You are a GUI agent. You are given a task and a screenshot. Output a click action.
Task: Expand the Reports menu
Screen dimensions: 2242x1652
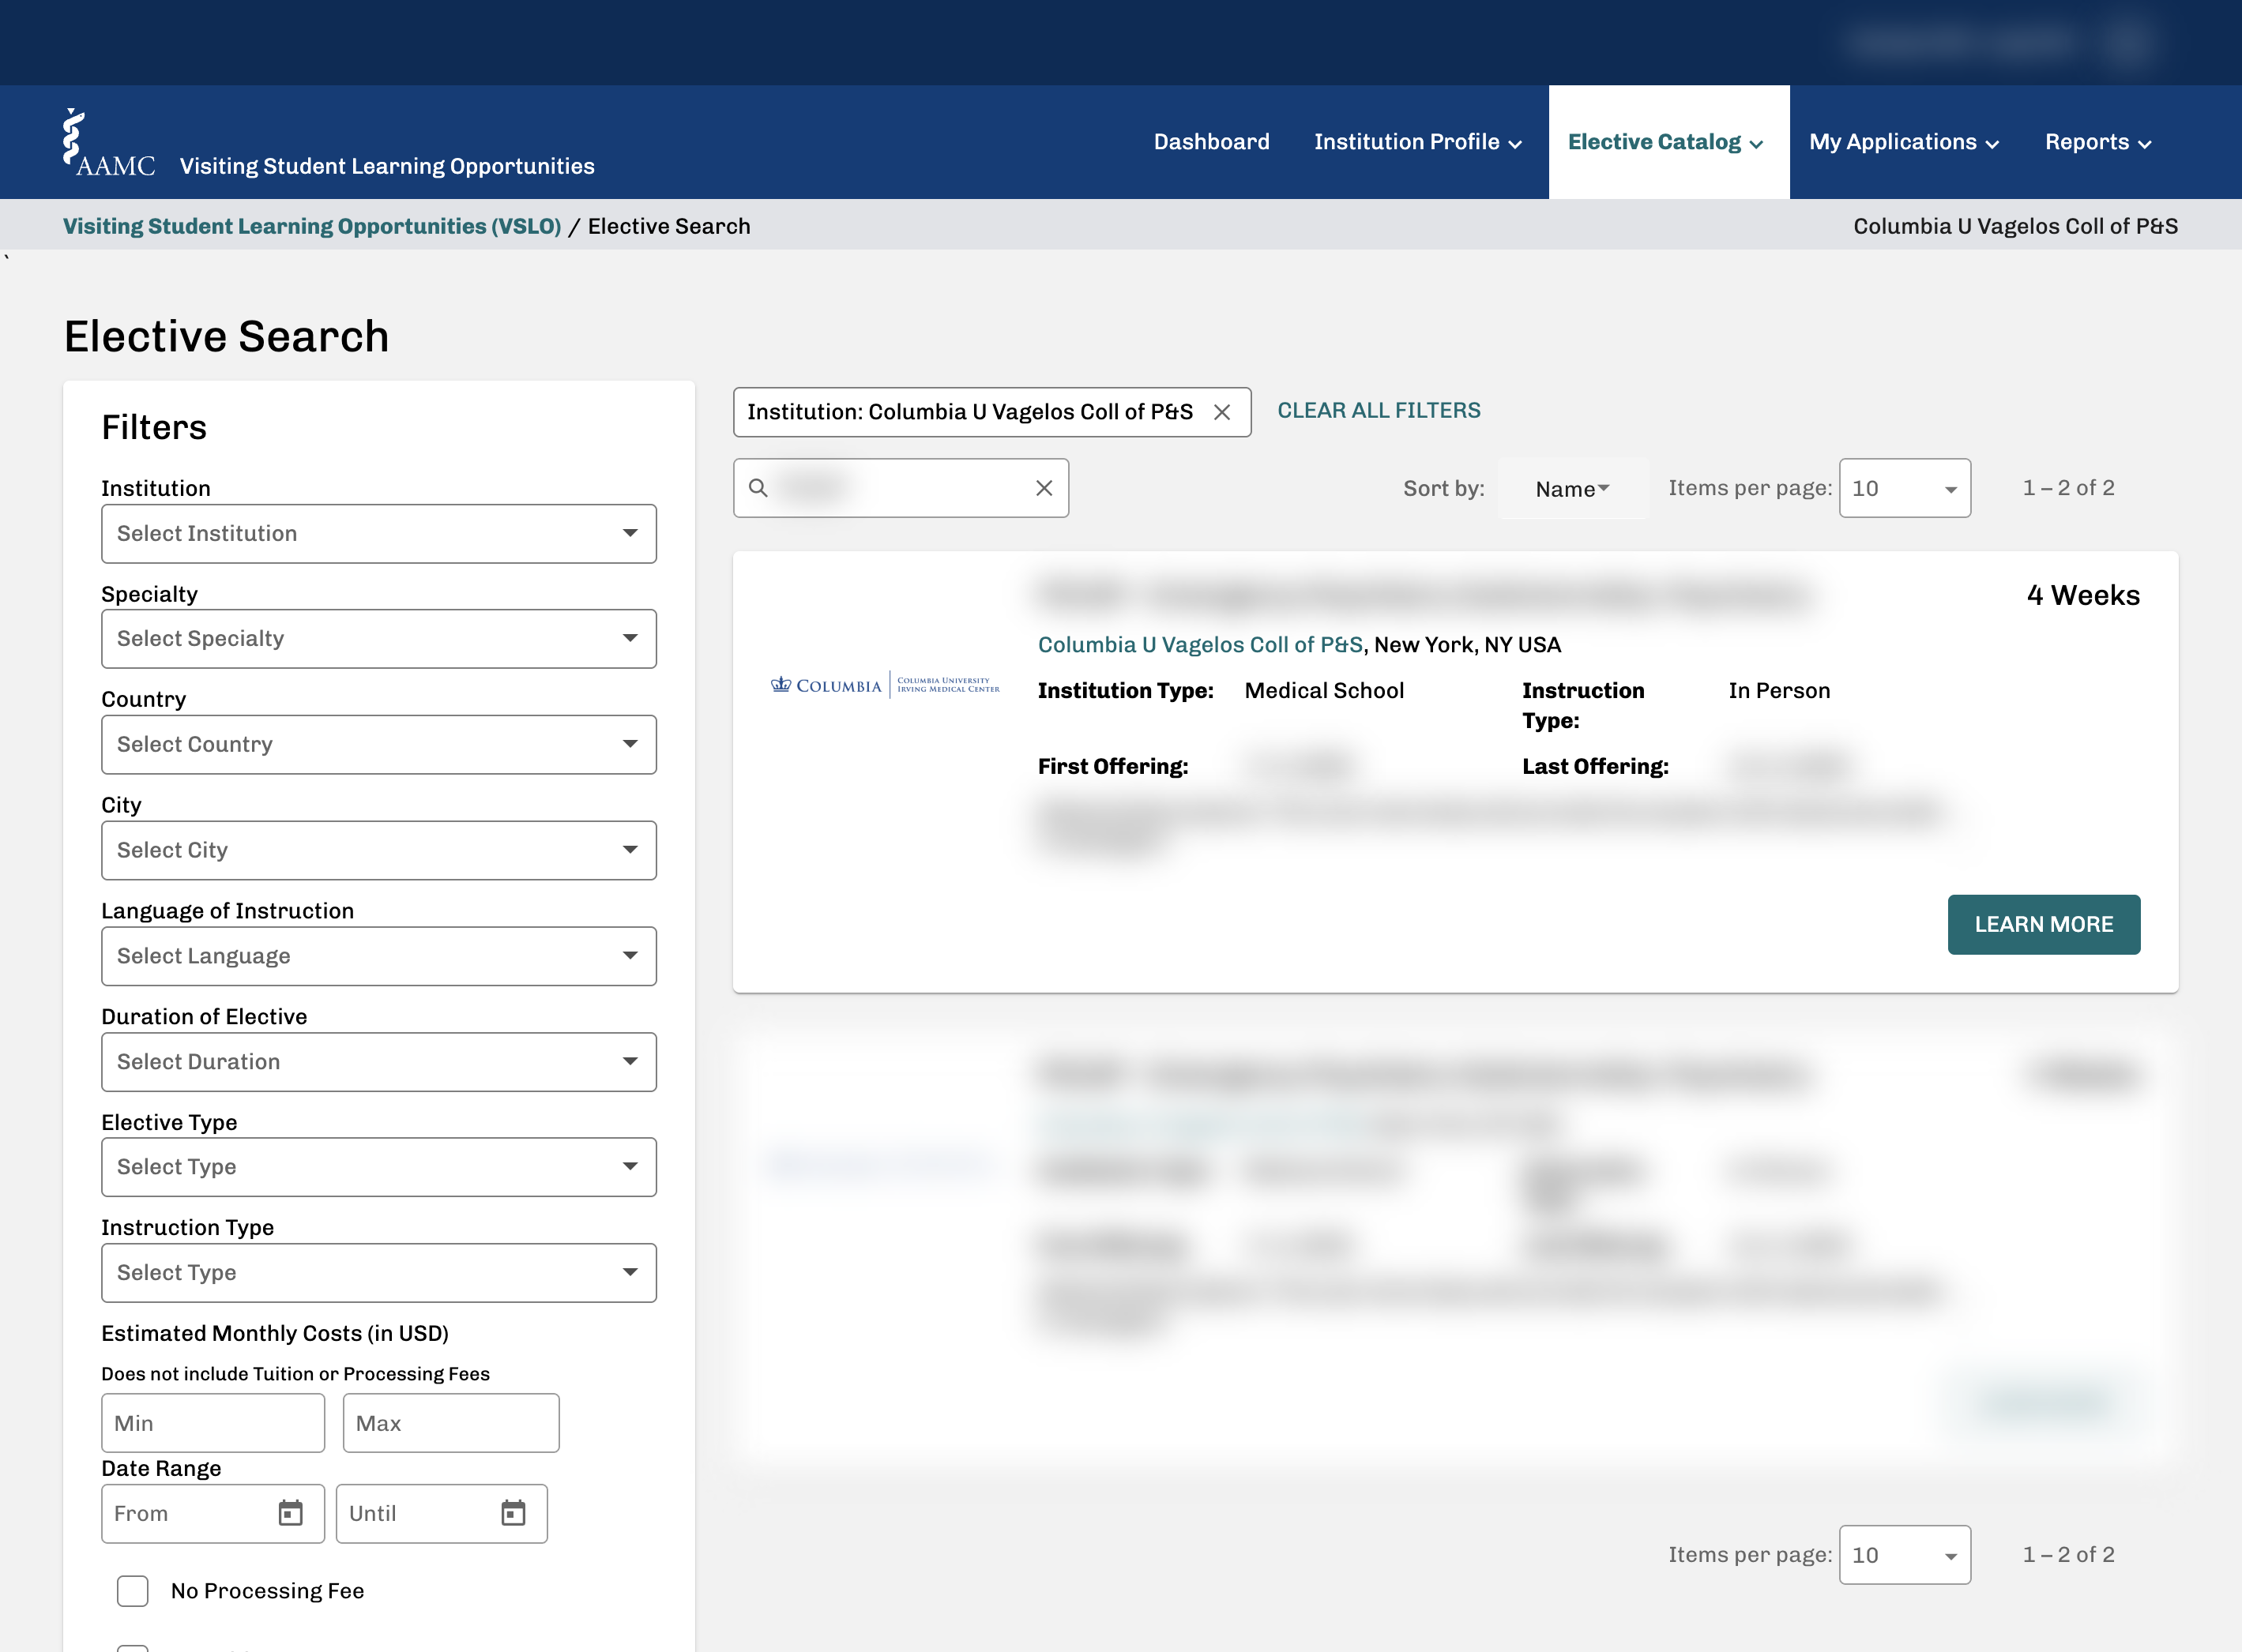pos(2098,142)
